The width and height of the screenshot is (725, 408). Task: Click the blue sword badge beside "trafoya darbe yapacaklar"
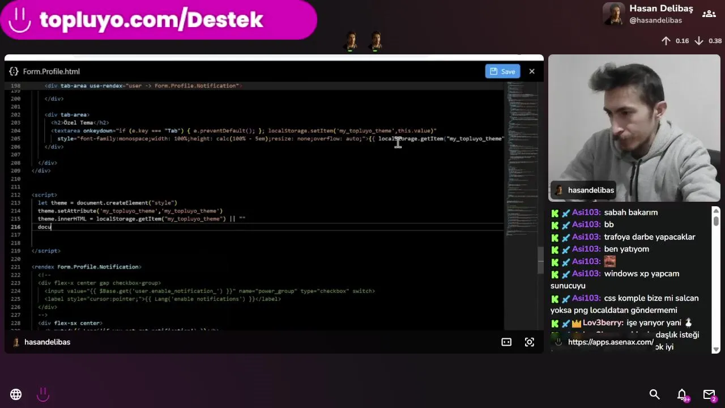click(566, 237)
